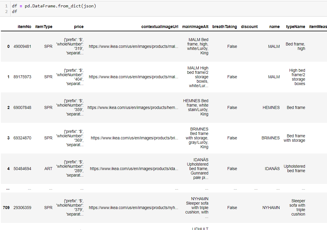327x230 pixels.
Task: Click the itemNo column header
Action: click(24, 27)
